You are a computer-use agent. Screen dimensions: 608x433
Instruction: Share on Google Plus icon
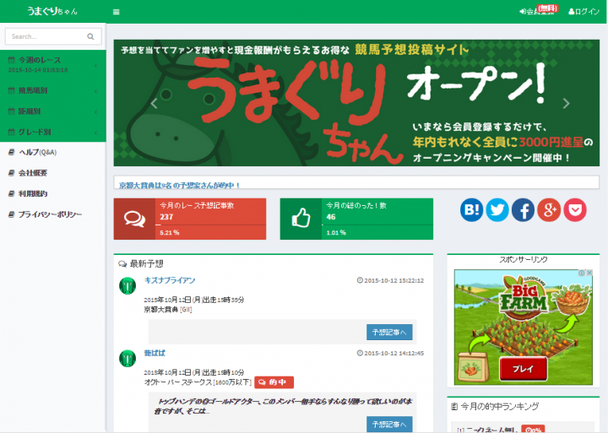[549, 209]
